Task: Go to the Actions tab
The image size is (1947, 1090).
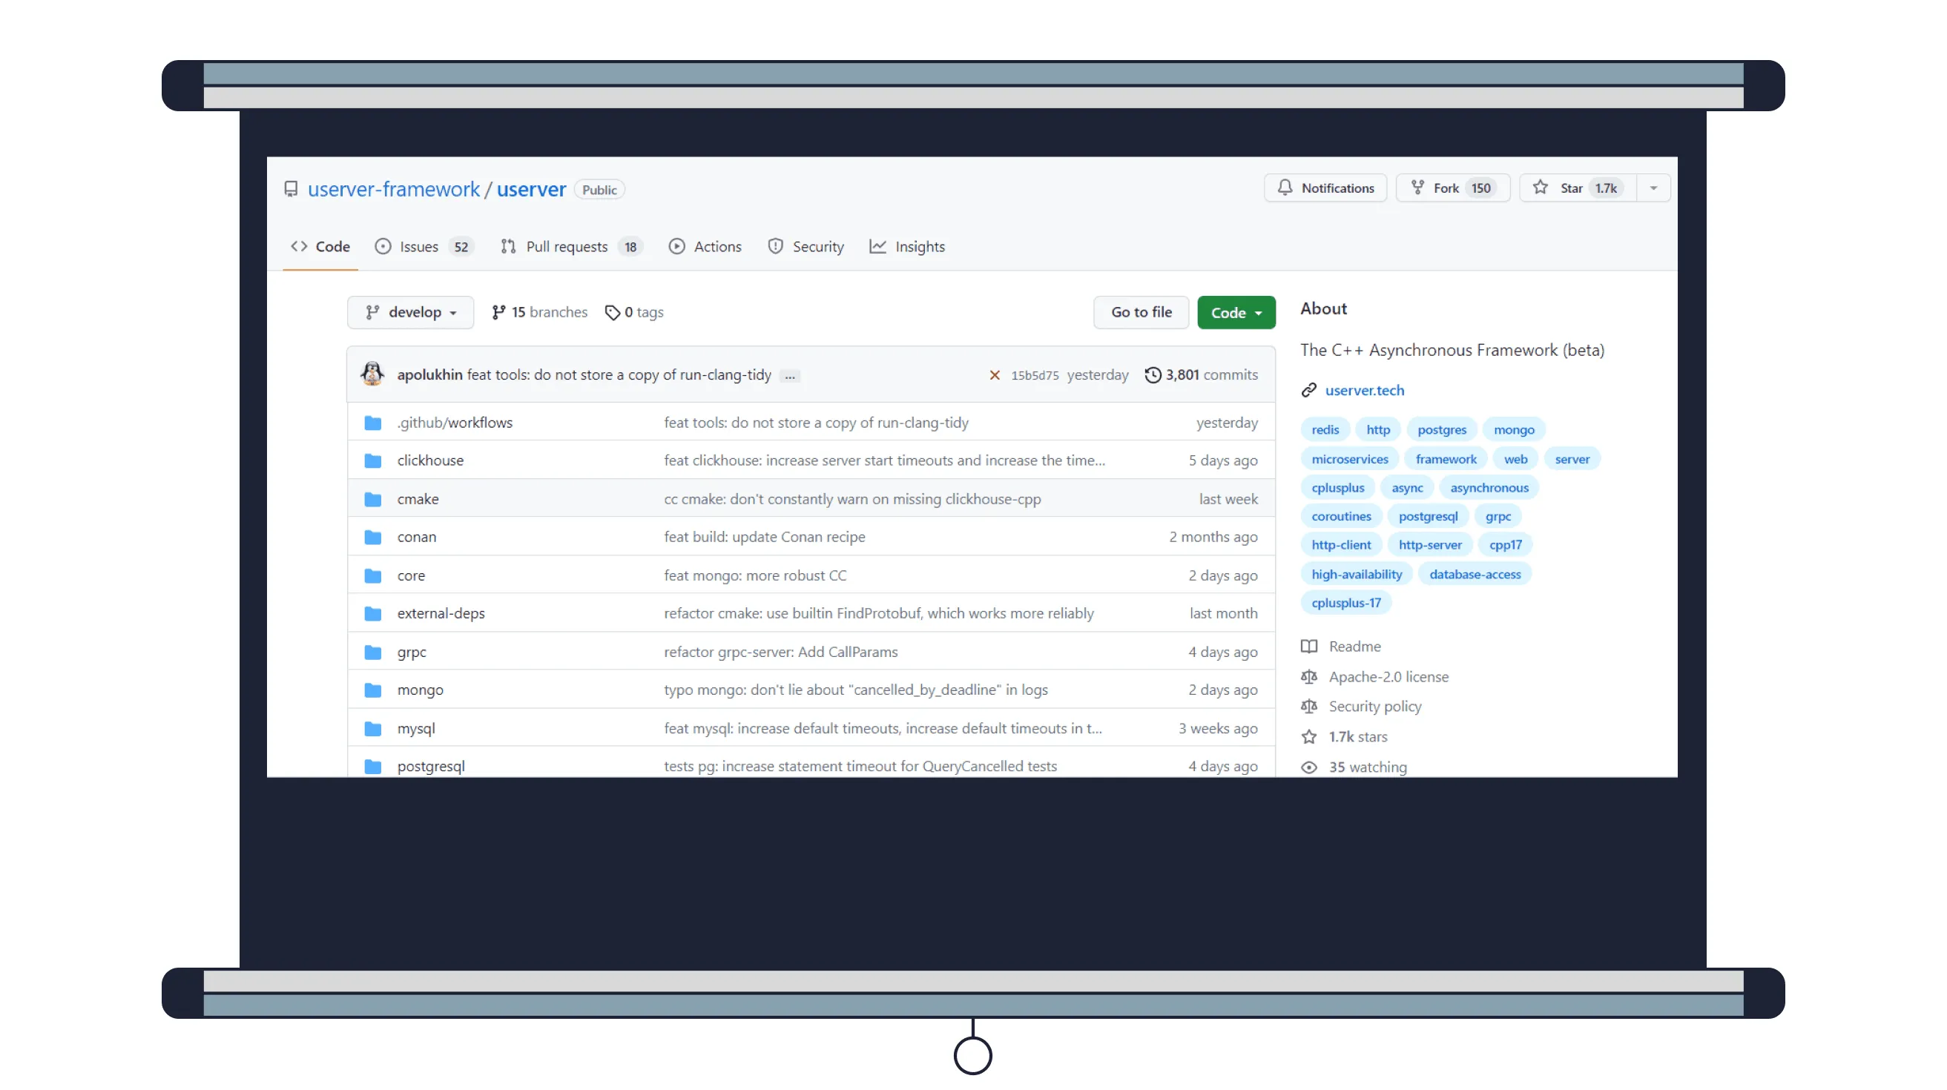Action: point(705,246)
